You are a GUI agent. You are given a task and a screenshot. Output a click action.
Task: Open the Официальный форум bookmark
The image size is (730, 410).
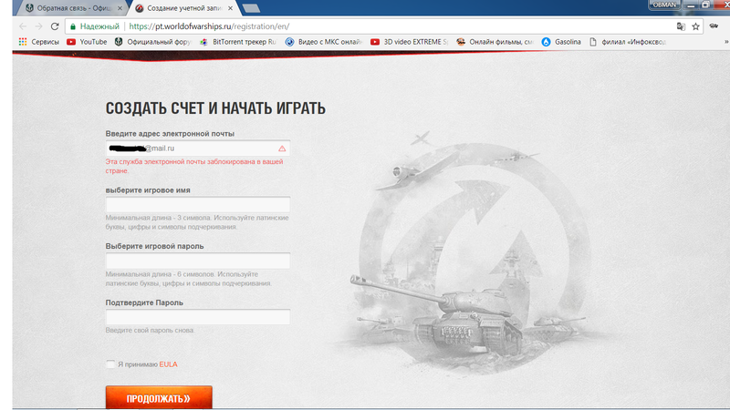coord(152,42)
